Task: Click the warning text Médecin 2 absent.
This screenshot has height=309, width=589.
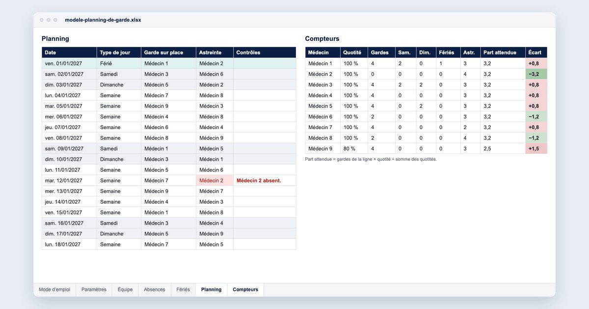Action: point(259,180)
